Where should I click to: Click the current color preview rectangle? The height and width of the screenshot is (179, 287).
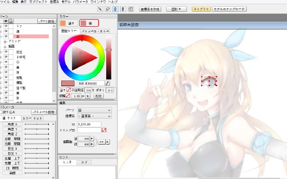click(68, 83)
